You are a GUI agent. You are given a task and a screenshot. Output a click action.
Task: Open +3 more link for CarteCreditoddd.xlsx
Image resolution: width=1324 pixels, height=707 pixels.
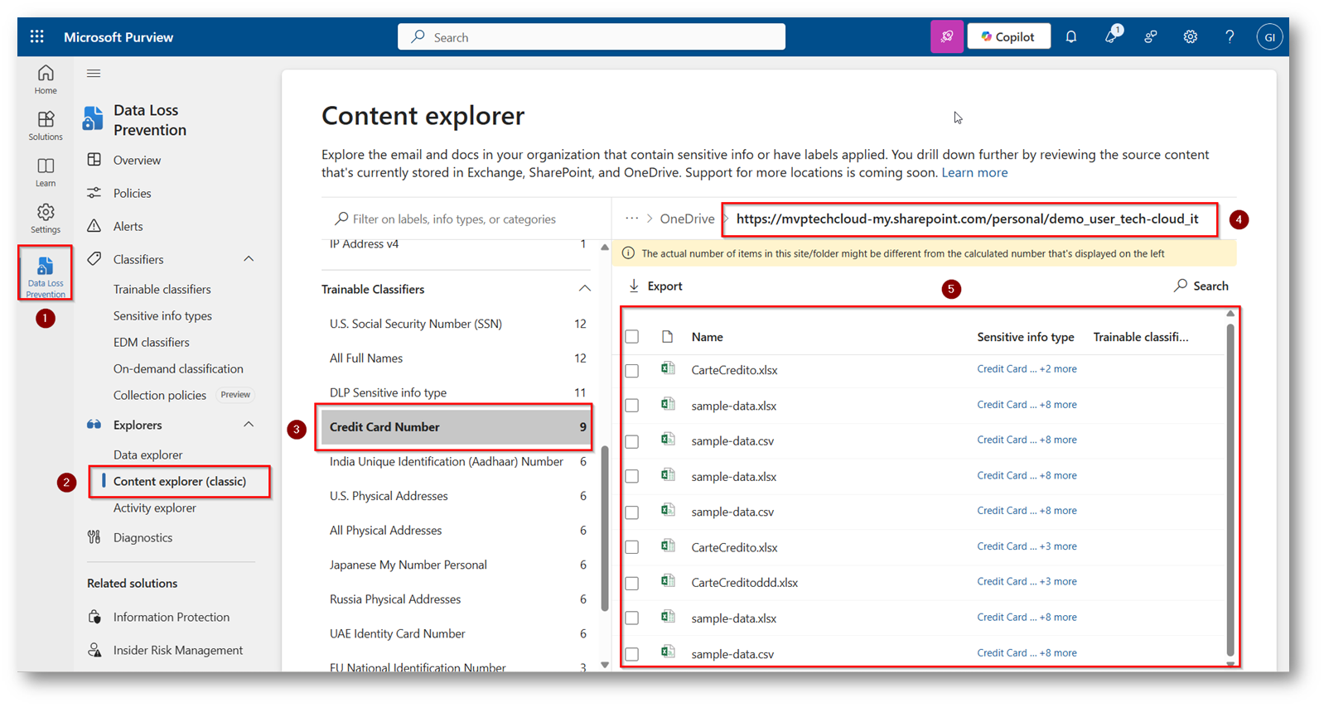(x=1058, y=581)
